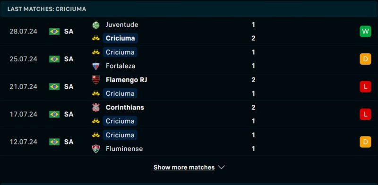Click the SA league label on 21.07.24
The width and height of the screenshot is (378, 185).
point(69,87)
